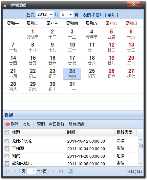Click the app icon in the title bar
This screenshot has height=180, width=147.
[5, 5]
